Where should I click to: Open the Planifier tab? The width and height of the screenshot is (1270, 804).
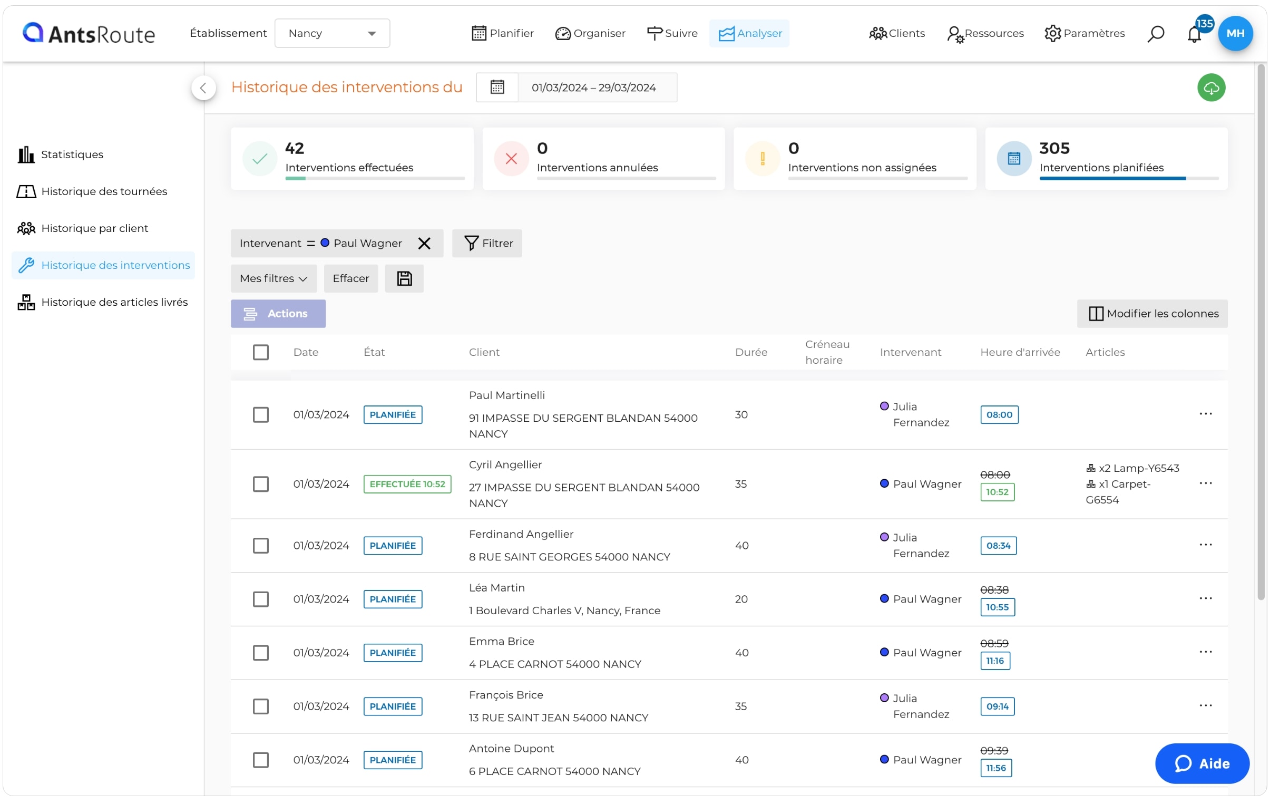[x=502, y=33]
